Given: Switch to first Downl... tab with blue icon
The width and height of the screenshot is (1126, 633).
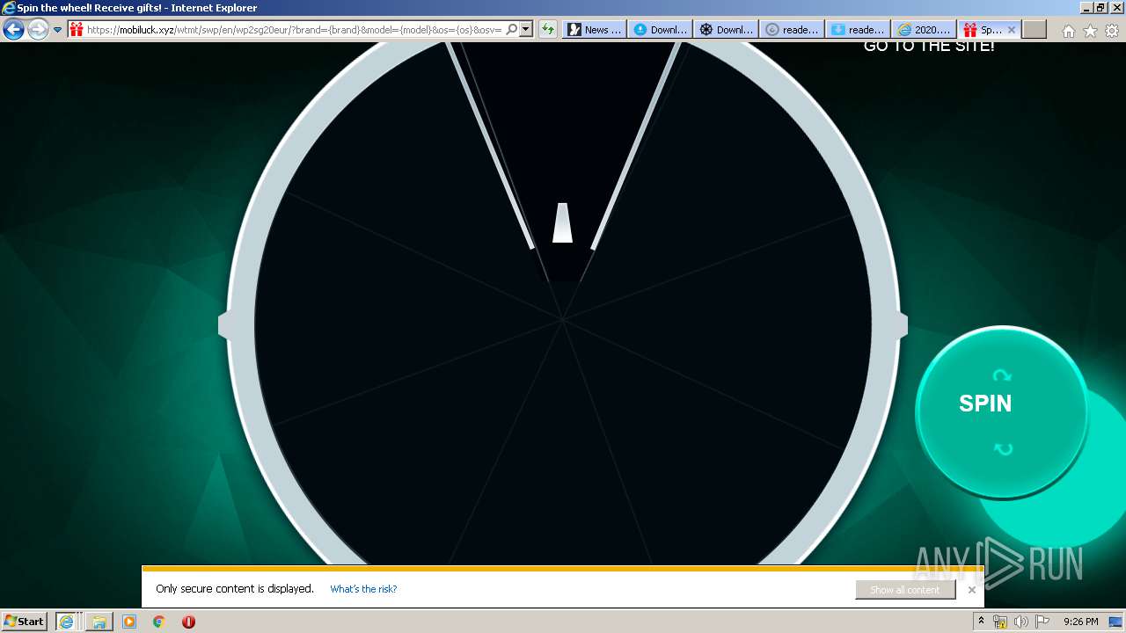Looking at the screenshot, I should click(x=660, y=29).
